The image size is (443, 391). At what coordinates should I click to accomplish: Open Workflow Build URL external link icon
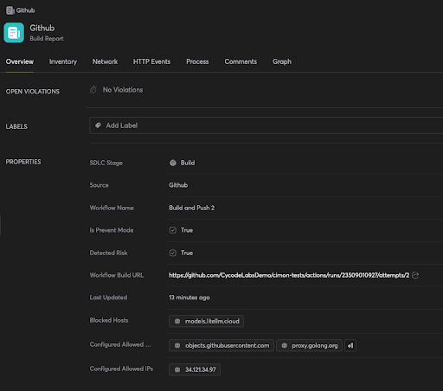415,275
